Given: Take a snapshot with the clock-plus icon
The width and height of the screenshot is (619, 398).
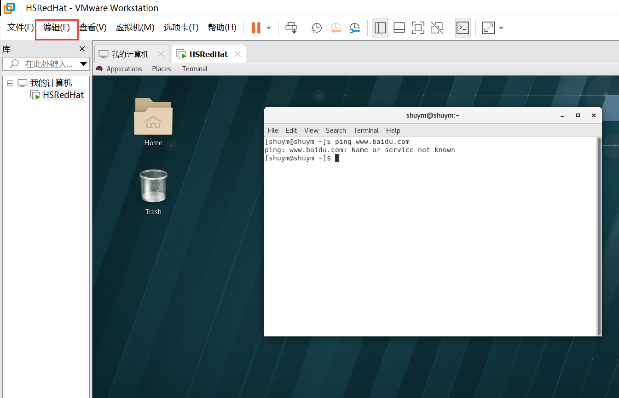Looking at the screenshot, I should (x=317, y=28).
